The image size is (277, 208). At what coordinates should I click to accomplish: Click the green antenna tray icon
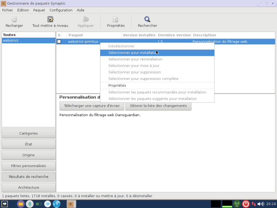click(x=237, y=204)
